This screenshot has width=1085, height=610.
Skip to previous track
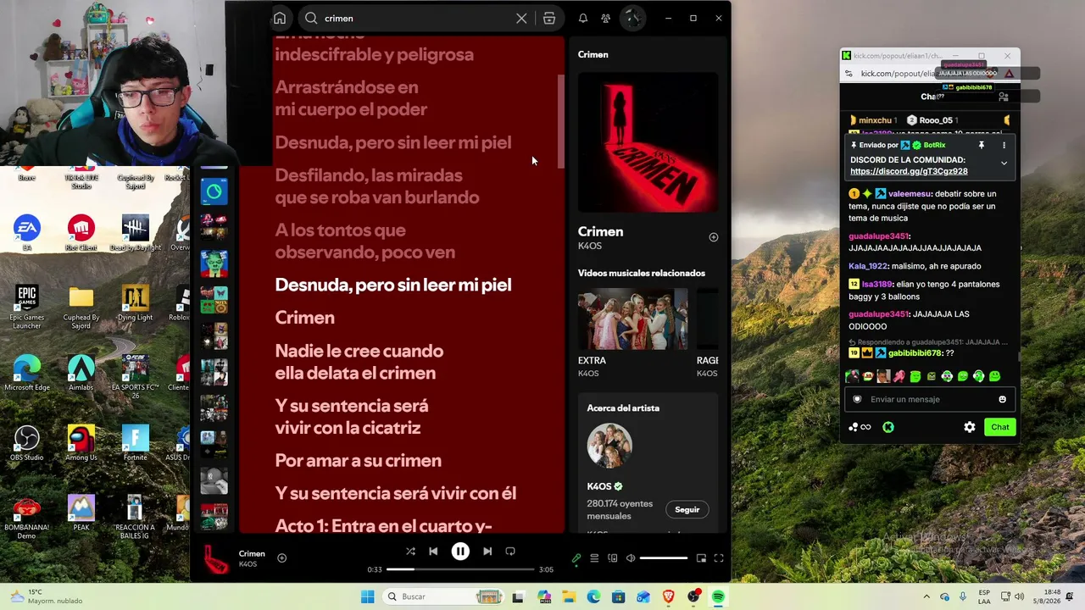[433, 552]
